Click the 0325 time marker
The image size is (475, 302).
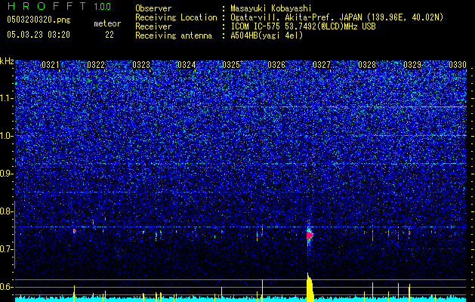(231, 65)
